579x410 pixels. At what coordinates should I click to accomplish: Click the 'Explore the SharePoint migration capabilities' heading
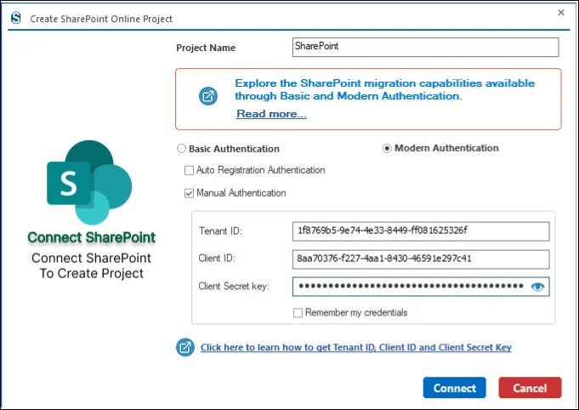coord(385,89)
